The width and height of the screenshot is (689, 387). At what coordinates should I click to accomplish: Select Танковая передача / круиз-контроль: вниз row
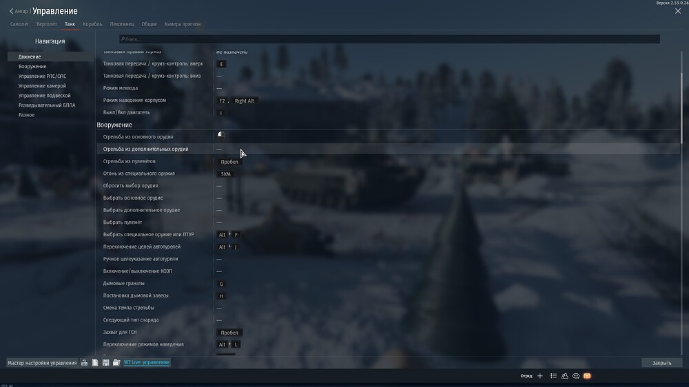click(x=388, y=76)
